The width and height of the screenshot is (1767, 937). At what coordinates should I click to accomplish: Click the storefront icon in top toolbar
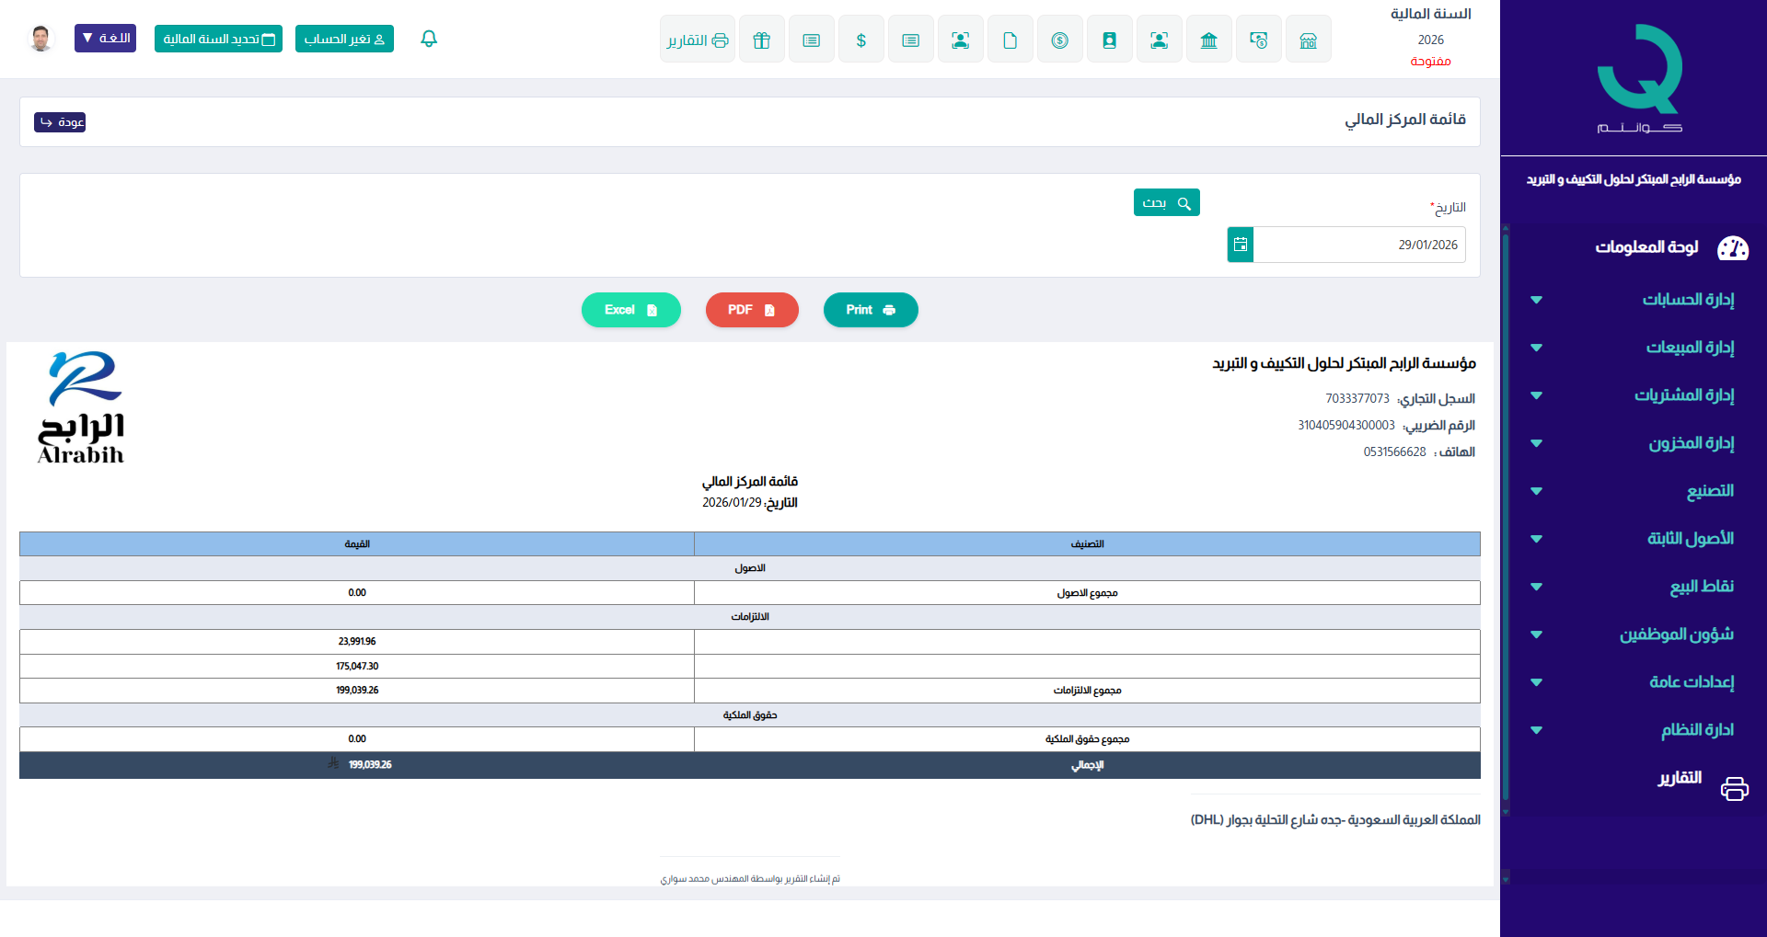click(x=1308, y=40)
